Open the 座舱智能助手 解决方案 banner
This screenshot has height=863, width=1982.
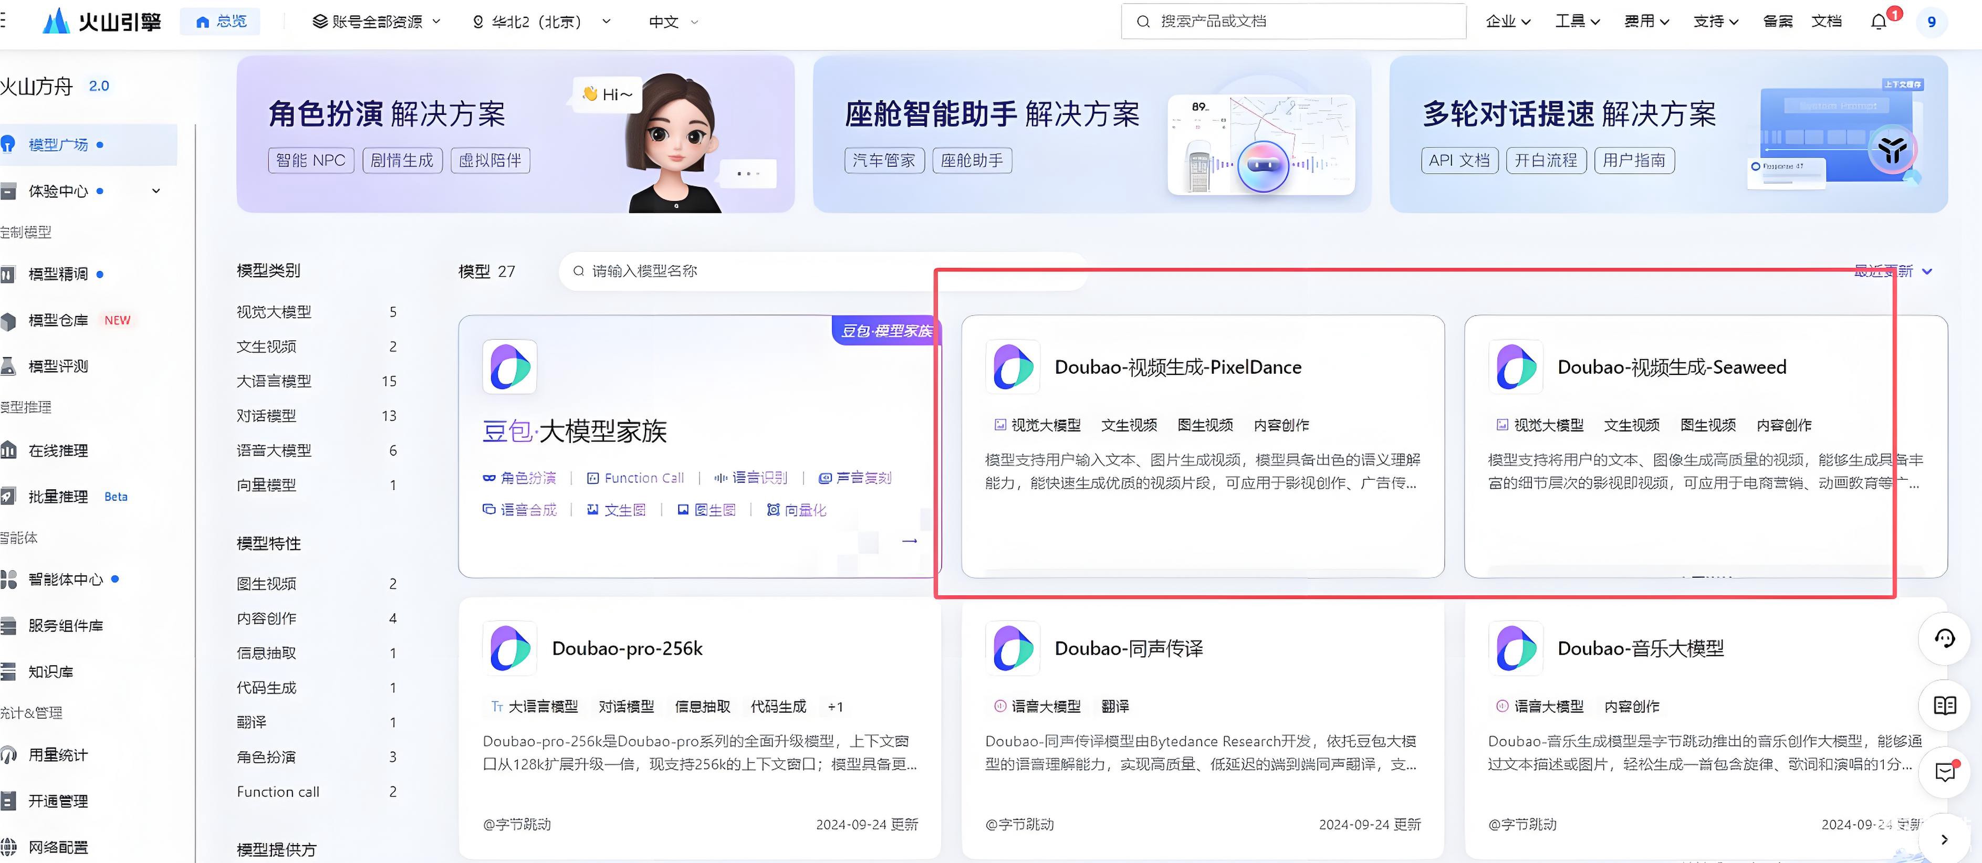1092,134
